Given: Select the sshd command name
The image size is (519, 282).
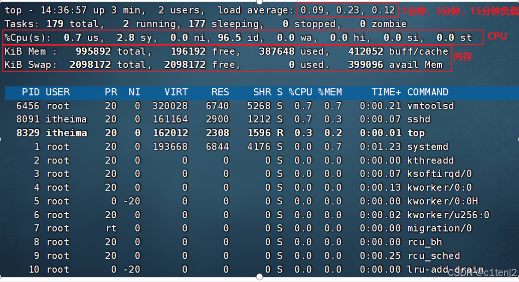Looking at the screenshot, I should tap(419, 119).
